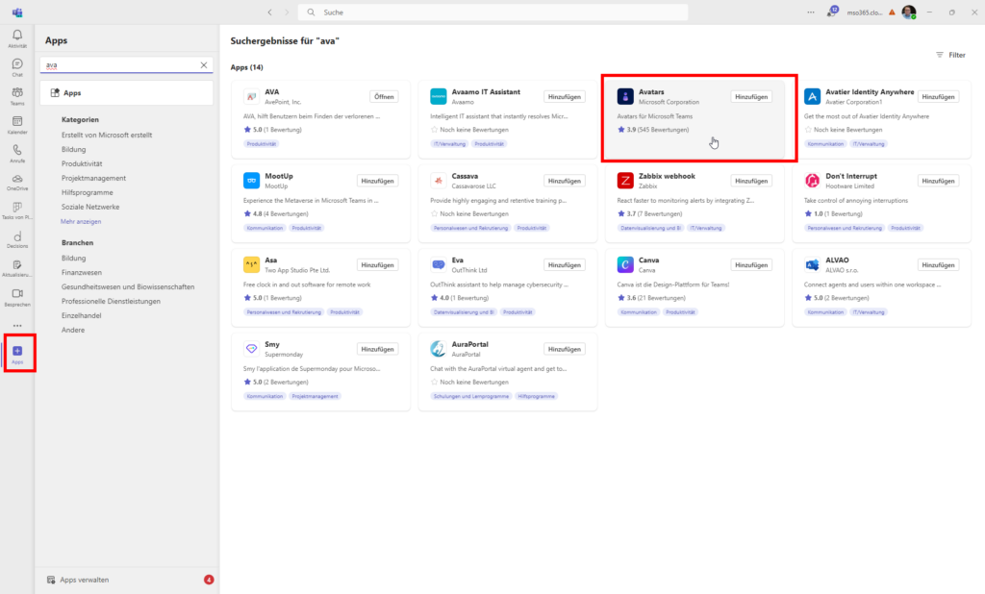Add Don't Interrupt via Hinzufügen
This screenshot has height=594, width=985.
point(939,181)
